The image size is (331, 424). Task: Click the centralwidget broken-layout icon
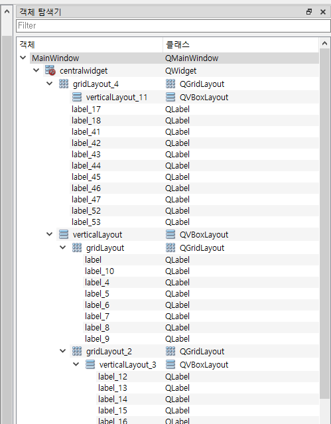point(50,70)
